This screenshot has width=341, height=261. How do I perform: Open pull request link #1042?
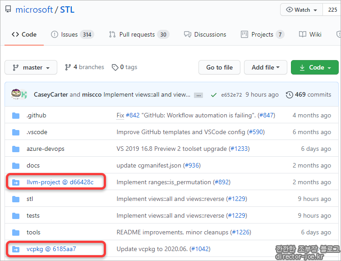tap(200, 249)
